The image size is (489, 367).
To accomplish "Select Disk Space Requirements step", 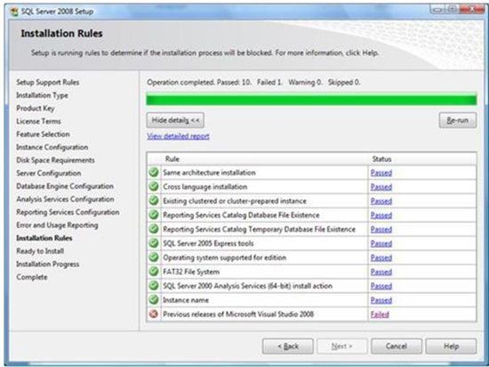I will (x=55, y=160).
